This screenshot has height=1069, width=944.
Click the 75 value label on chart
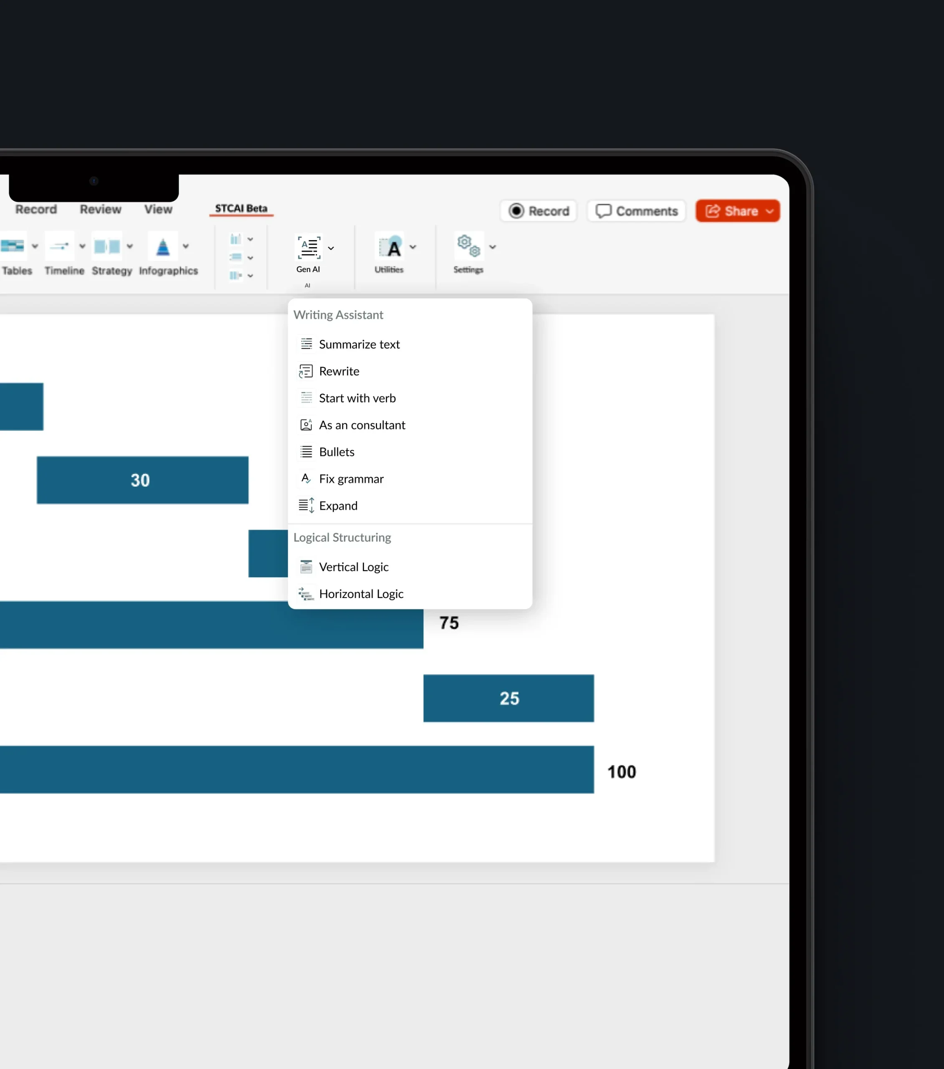pos(449,623)
